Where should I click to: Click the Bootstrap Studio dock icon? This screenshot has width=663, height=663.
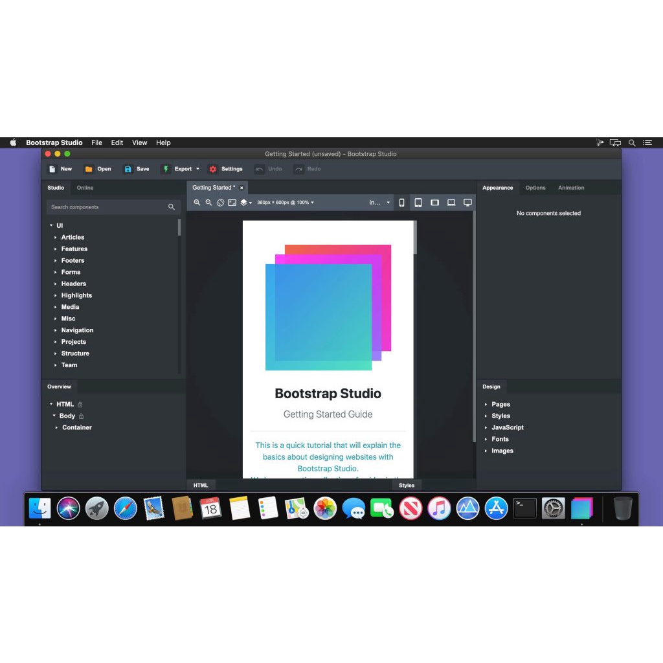[x=582, y=508]
